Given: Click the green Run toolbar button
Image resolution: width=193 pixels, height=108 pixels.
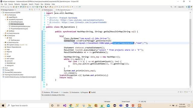Looking at the screenshot, I should 37,7.
